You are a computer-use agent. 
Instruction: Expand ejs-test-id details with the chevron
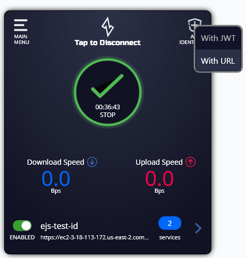(198, 228)
